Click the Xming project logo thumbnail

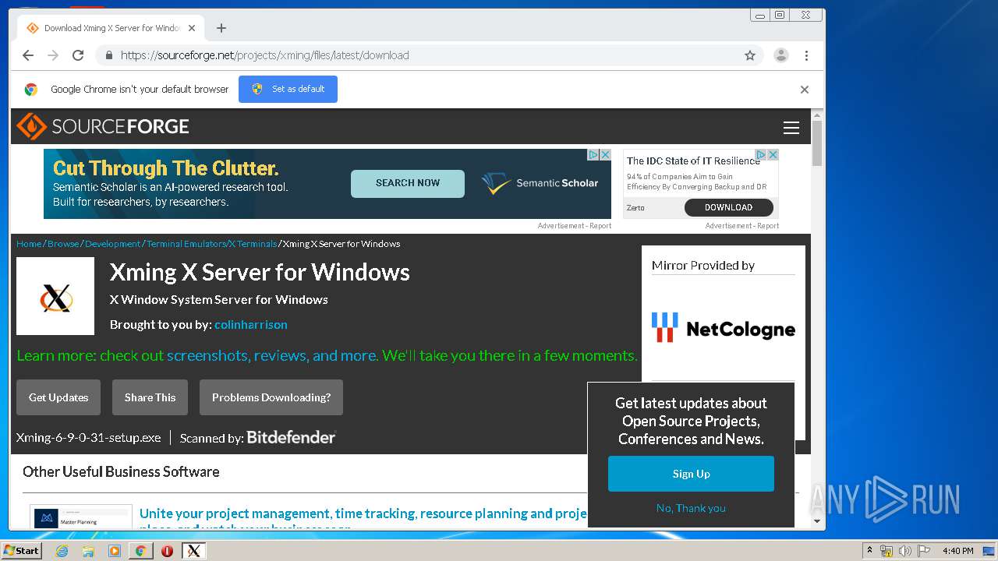click(55, 296)
